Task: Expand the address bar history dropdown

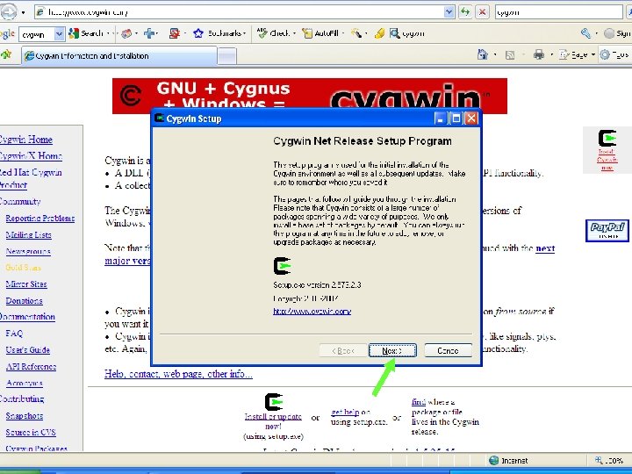Action: (449, 12)
